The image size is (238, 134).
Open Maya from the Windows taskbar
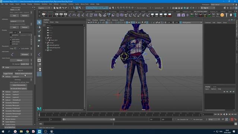(39, 131)
